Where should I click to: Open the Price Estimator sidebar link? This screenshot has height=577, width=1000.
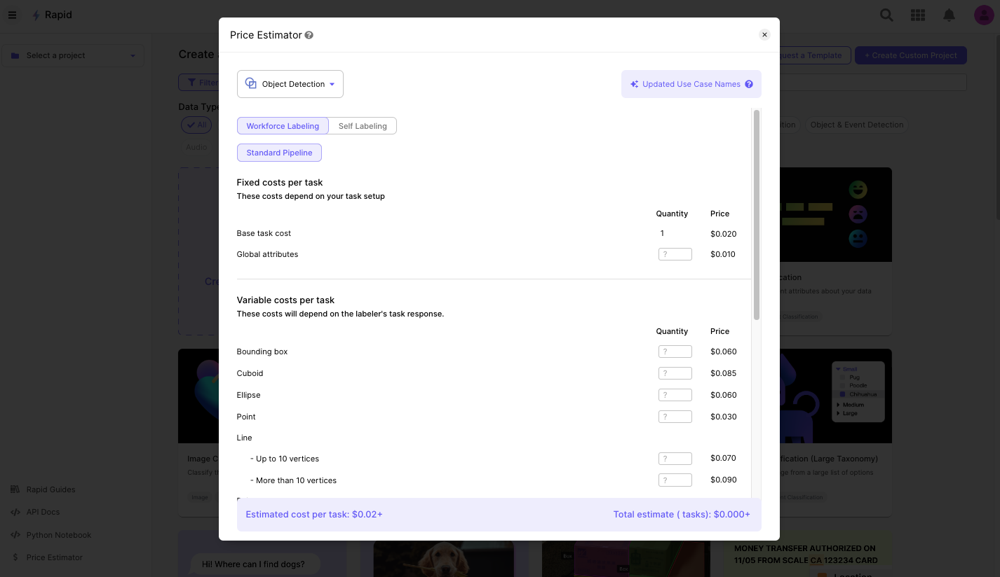[55, 557]
